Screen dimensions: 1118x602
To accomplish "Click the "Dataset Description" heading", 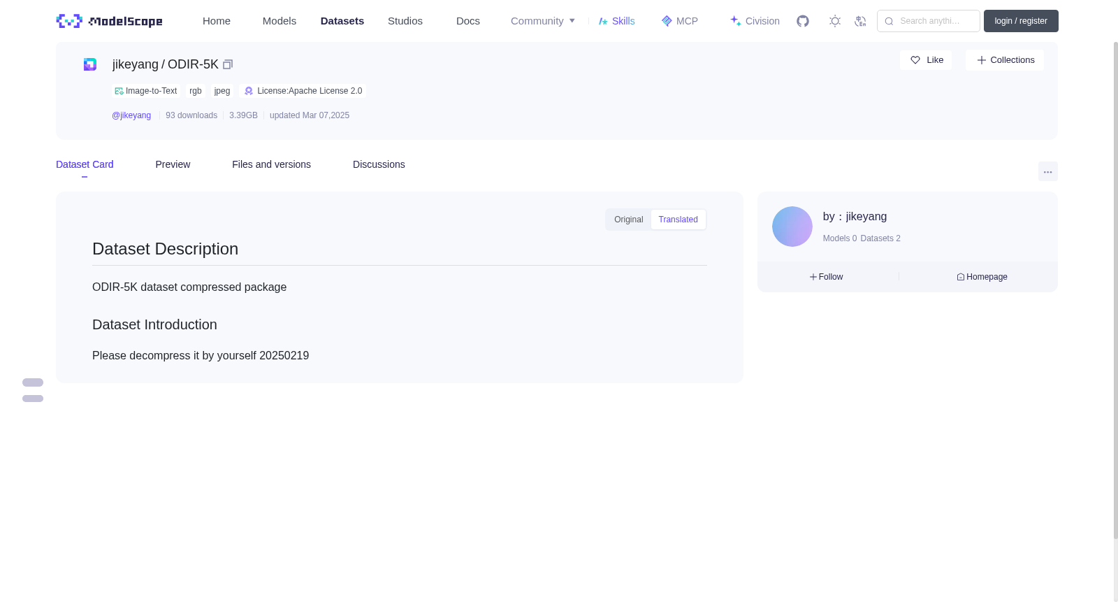I will [166, 249].
